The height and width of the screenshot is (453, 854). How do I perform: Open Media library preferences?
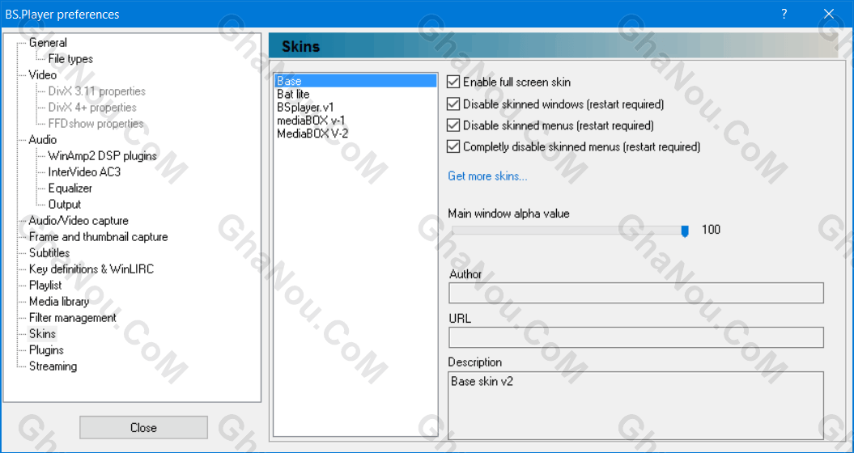click(x=59, y=302)
